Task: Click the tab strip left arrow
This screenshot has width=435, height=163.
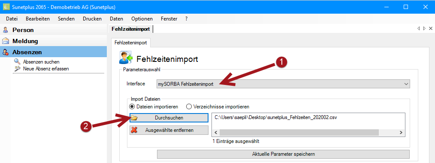Action: 418,29
